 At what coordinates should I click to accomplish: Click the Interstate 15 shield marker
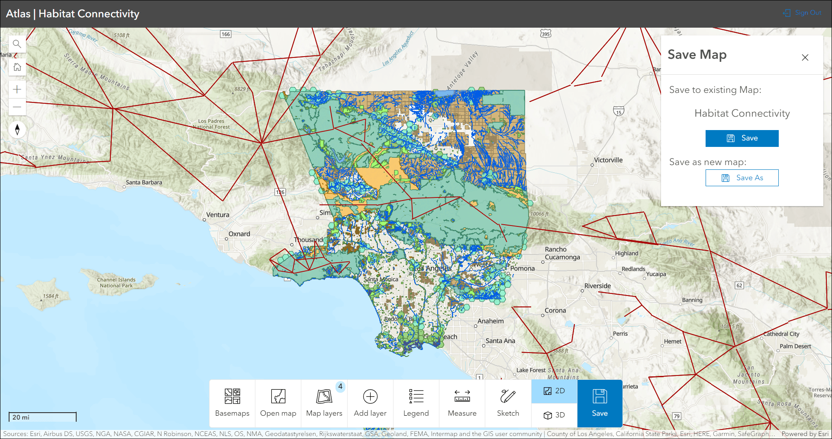[x=619, y=111]
